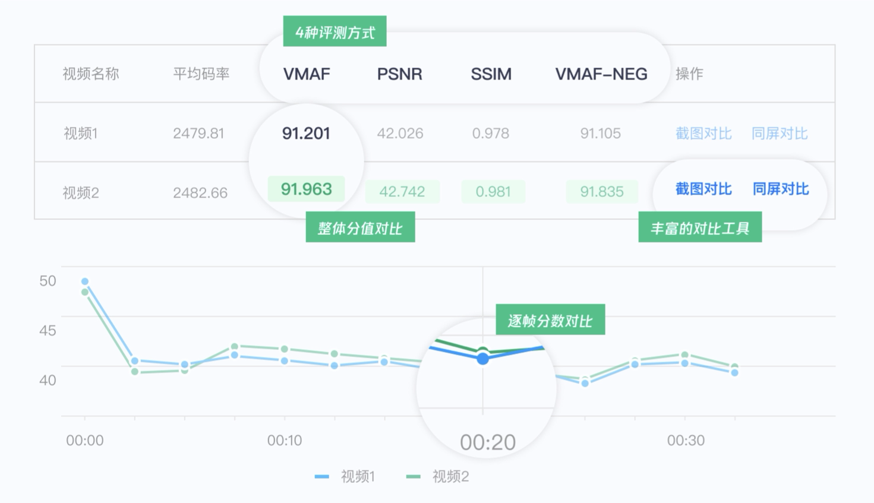The height and width of the screenshot is (503, 874).
Task: Open 同屏对比 for 视频1
Action: [x=779, y=134]
